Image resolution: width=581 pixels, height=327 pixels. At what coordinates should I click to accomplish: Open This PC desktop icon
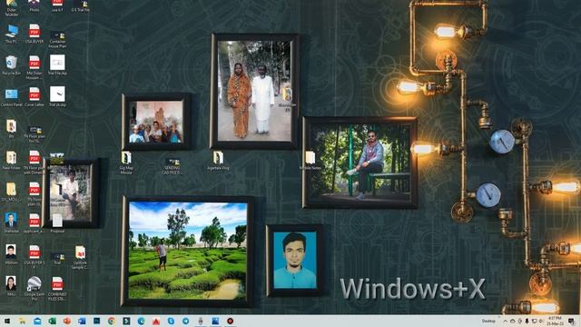(x=11, y=34)
